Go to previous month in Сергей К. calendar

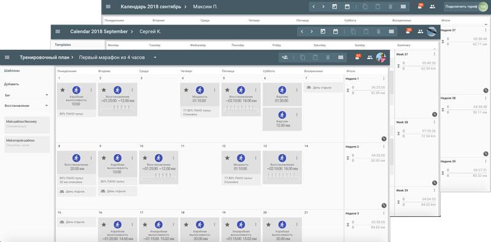[302, 32]
